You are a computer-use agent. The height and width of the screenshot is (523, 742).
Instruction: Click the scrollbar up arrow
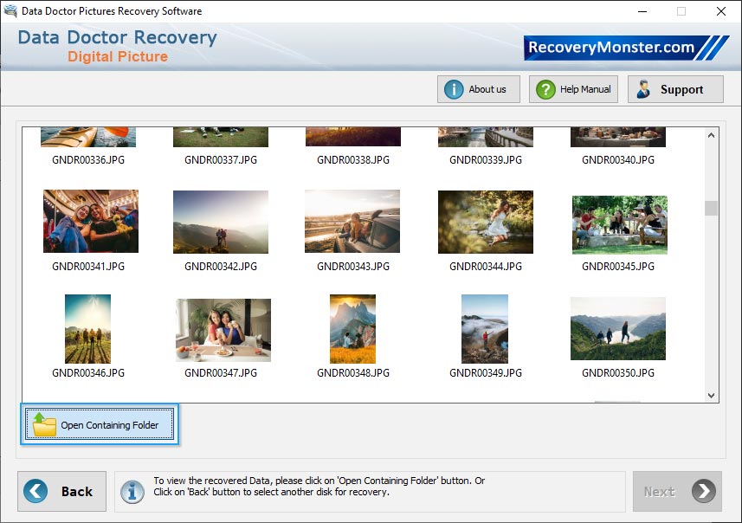711,134
